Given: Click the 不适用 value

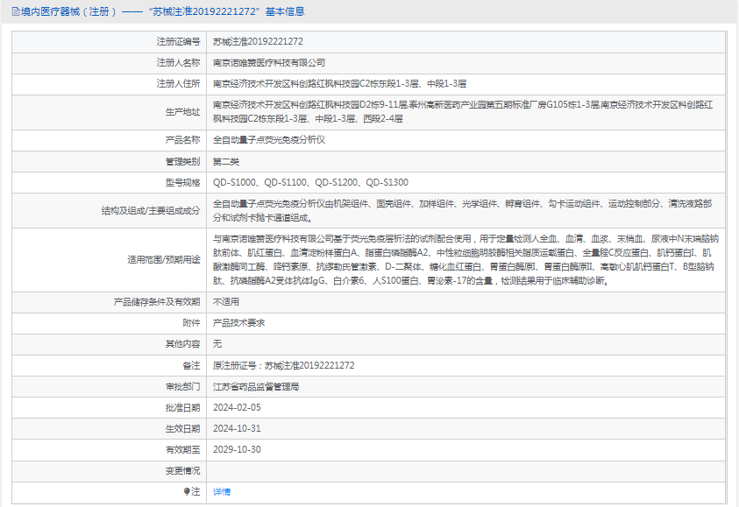Looking at the screenshot, I should [226, 302].
